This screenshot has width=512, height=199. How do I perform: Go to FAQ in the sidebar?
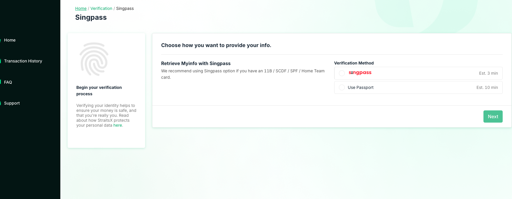coord(8,82)
